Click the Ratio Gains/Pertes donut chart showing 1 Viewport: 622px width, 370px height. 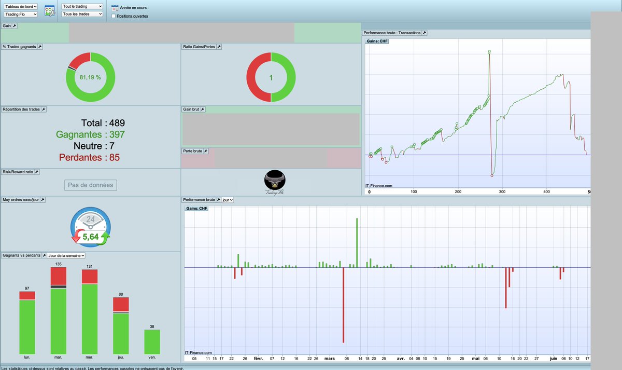[x=271, y=77]
